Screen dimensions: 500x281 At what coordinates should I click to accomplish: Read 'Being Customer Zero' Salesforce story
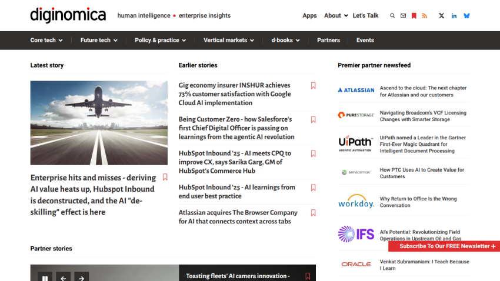click(236, 128)
